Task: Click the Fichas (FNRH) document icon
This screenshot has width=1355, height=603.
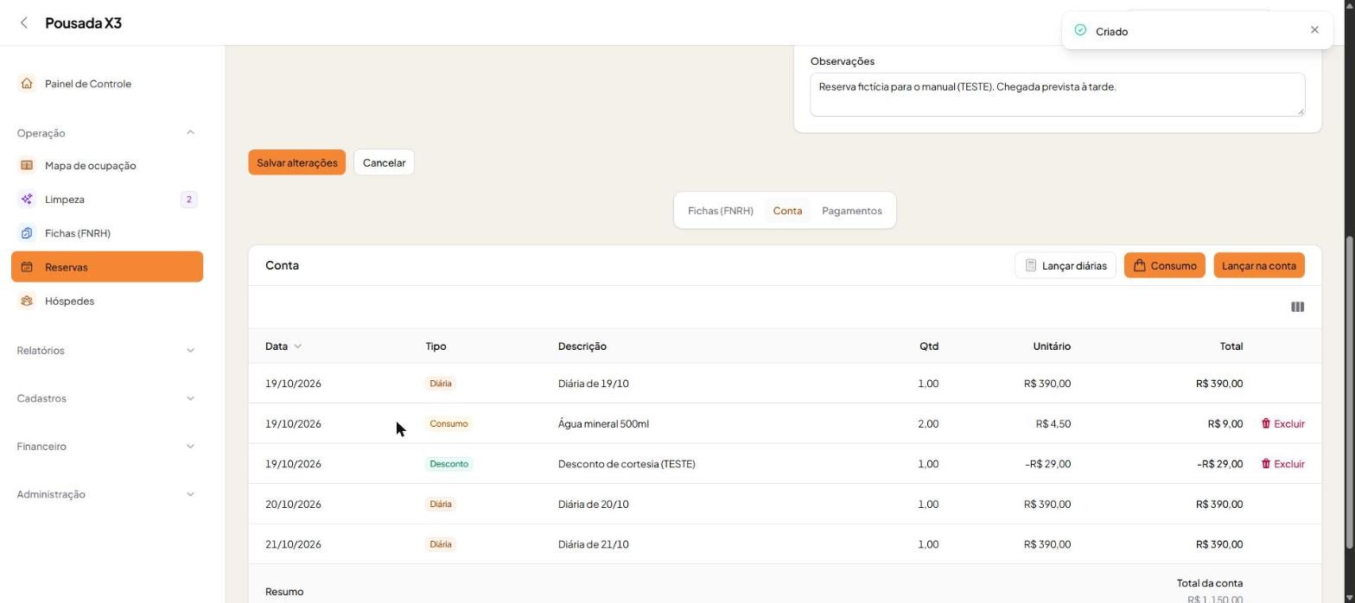Action: tap(27, 233)
